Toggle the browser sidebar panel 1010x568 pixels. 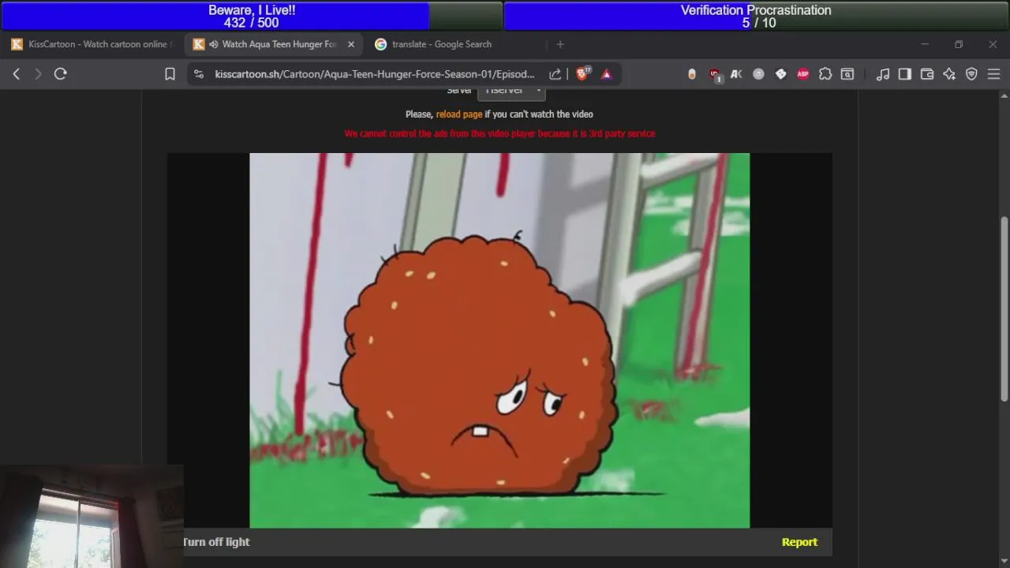point(905,73)
